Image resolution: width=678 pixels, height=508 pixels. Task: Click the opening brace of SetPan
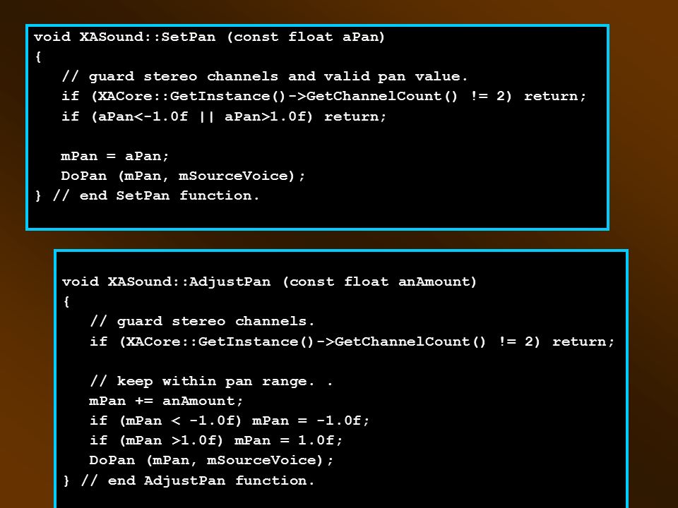(38, 56)
